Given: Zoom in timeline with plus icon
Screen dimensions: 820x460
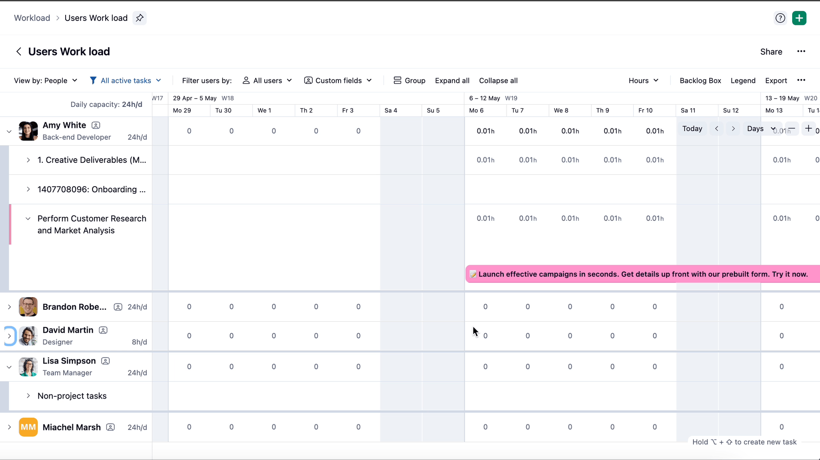Looking at the screenshot, I should click(808, 128).
